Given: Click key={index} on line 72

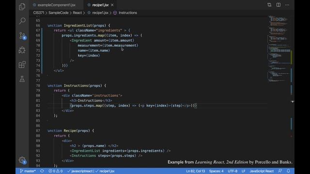Looking at the screenshot, I should [89, 56].
